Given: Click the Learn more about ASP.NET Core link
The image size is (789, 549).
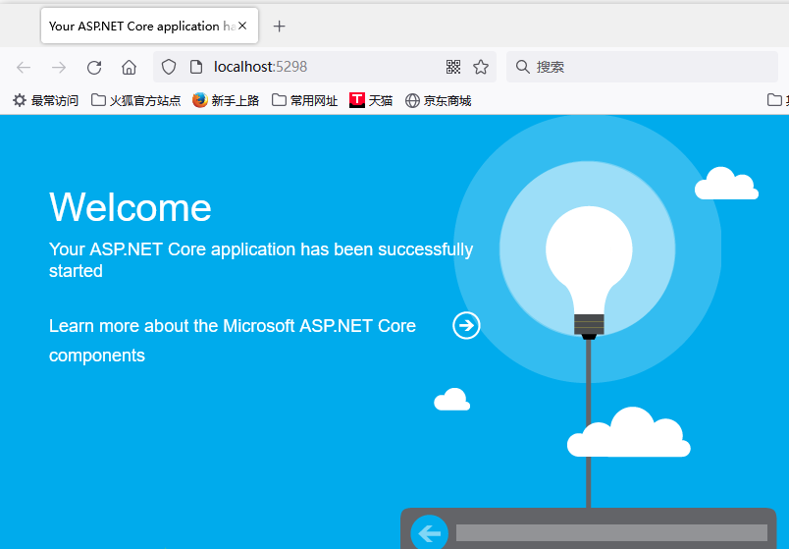Looking at the screenshot, I should click(x=233, y=341).
